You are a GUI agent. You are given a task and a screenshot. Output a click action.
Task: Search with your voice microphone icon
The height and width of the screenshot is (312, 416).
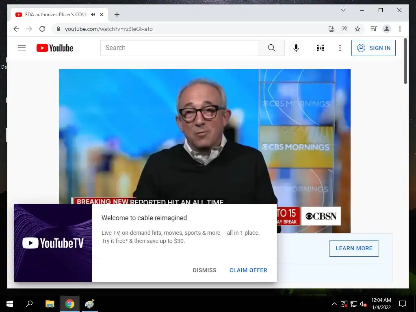(x=296, y=48)
